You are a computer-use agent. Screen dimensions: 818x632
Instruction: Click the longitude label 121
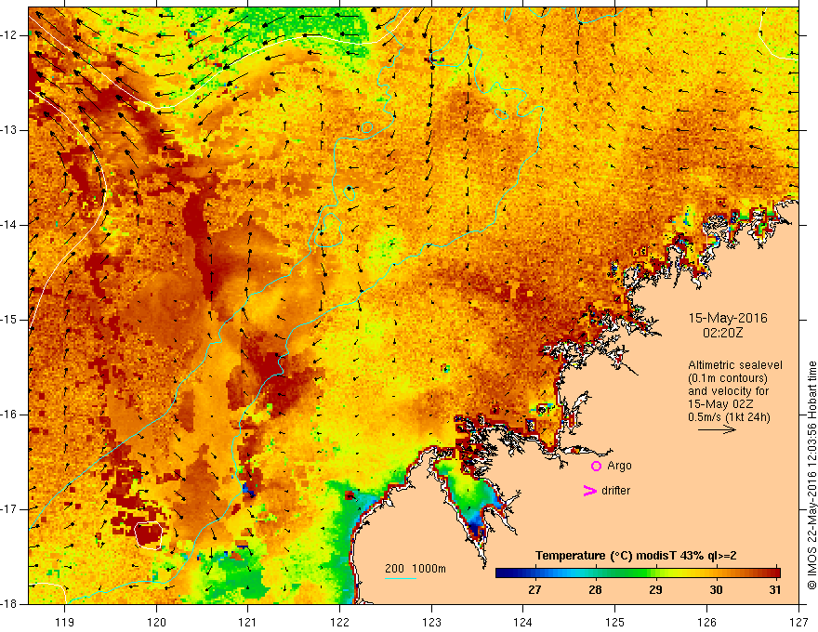(x=248, y=622)
